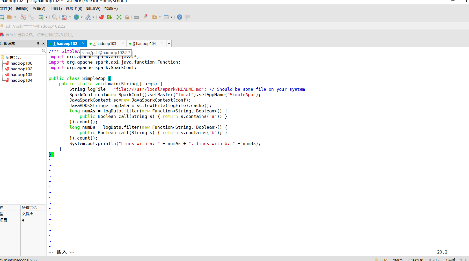
Task: Open the 工具(T) menu
Action: pyautogui.click(x=55, y=9)
